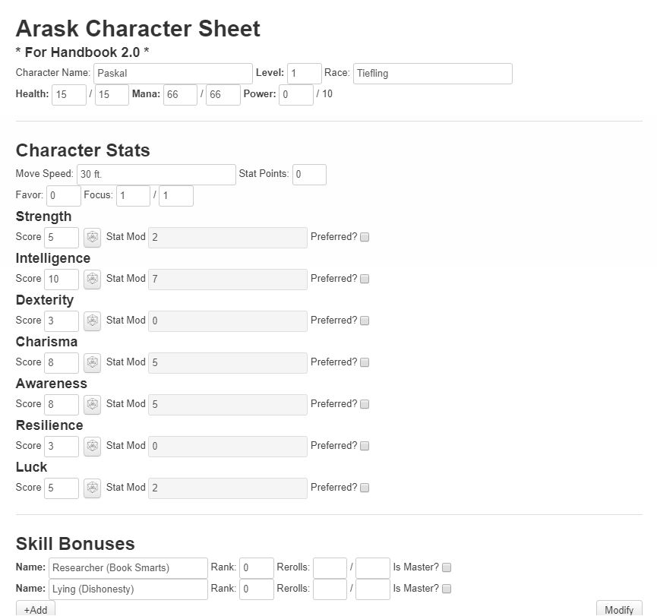Roll the Charisma dice icon
This screenshot has height=616, width=657.
(x=92, y=363)
